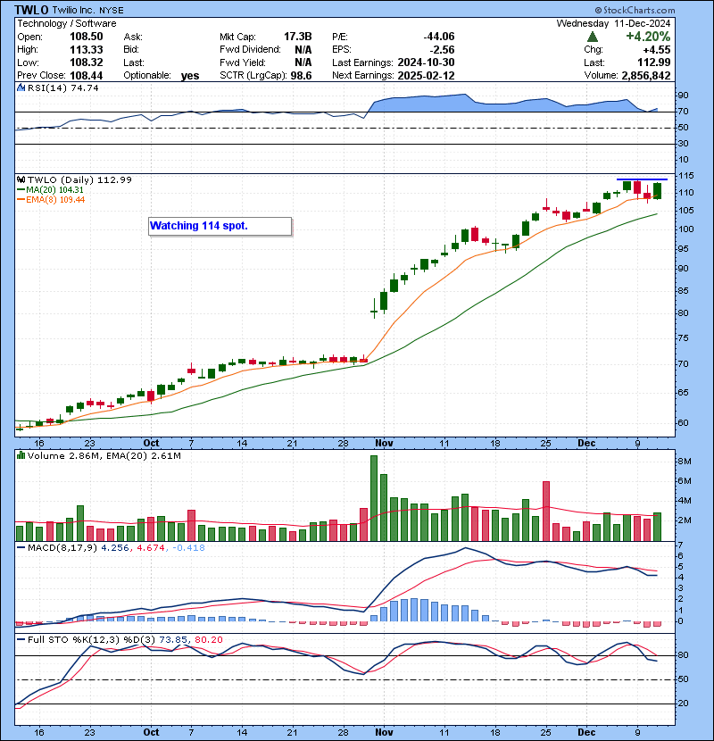Click the 115 price axis label

(x=685, y=176)
